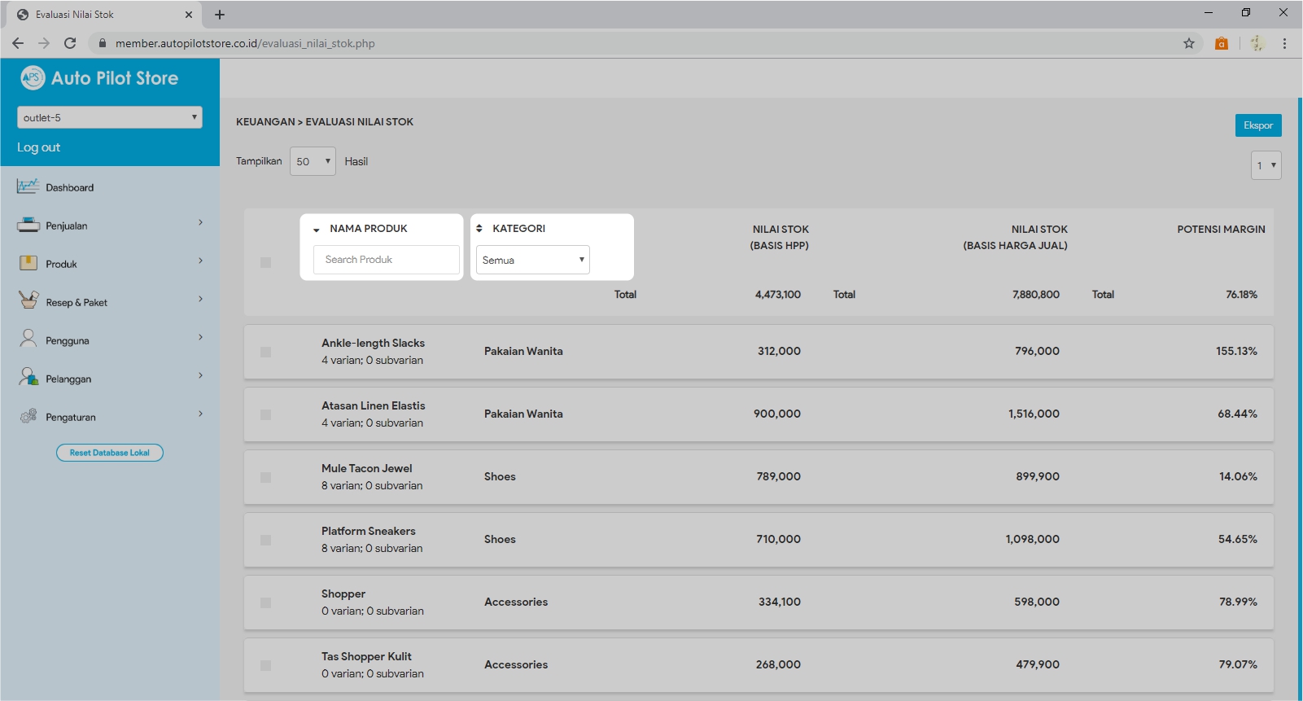1303x701 pixels.
Task: Click the Pengguna person icon
Action: [x=28, y=339]
